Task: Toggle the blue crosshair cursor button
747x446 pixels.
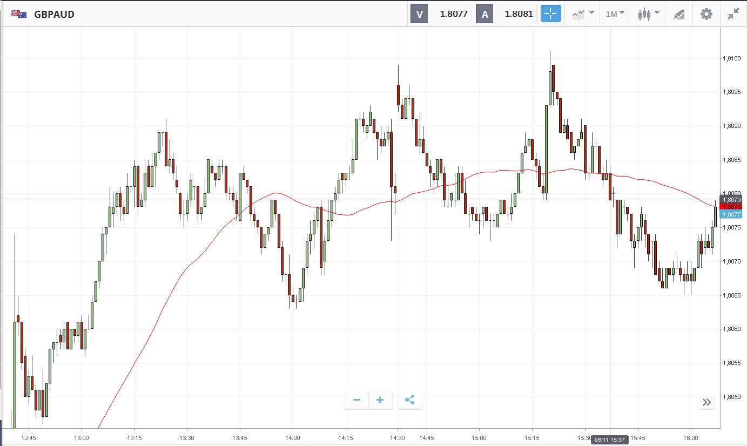Action: pyautogui.click(x=551, y=14)
